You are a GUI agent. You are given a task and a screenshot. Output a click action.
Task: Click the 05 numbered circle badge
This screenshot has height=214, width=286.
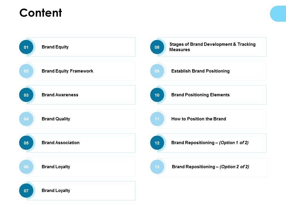(x=26, y=143)
